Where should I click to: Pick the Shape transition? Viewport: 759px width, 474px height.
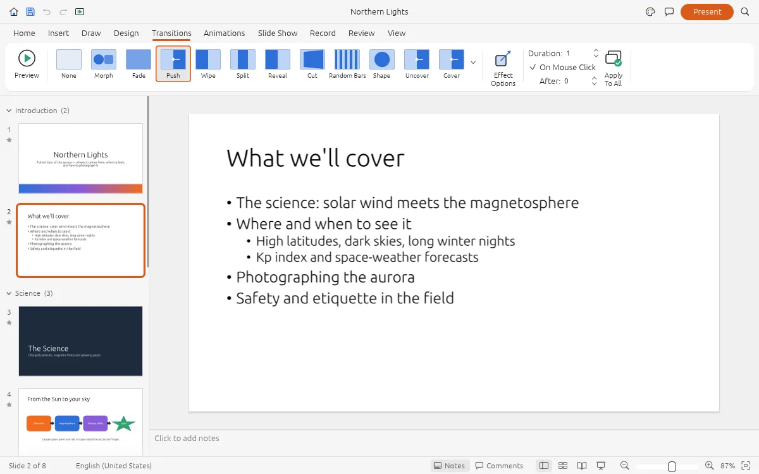click(x=382, y=64)
